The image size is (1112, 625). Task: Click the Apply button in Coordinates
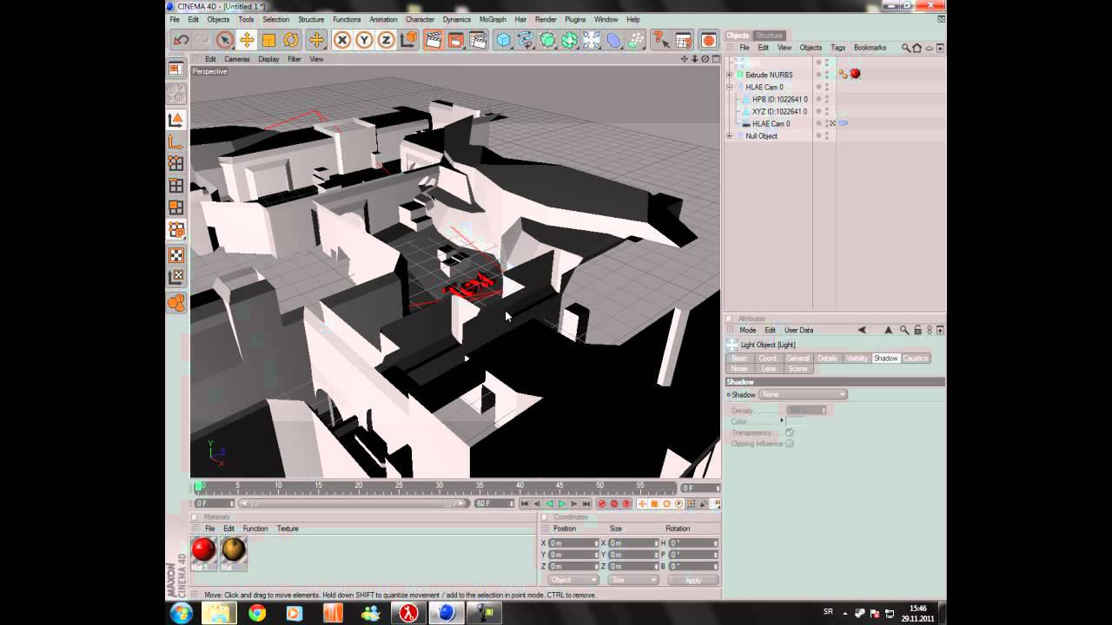tap(692, 580)
